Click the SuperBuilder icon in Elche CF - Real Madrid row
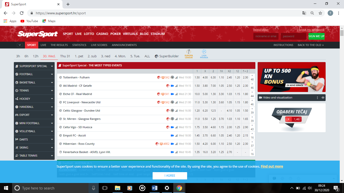The height and width of the screenshot is (193, 344). 159,94
